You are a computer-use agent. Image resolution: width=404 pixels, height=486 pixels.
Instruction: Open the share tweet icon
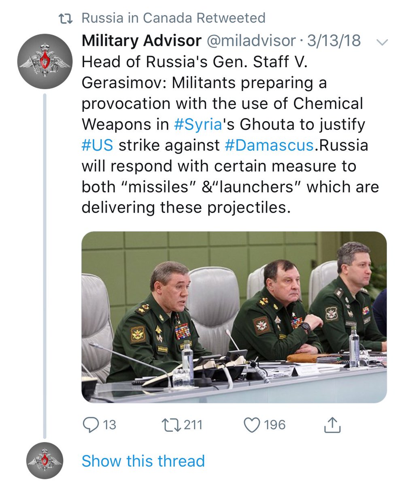pos(332,424)
